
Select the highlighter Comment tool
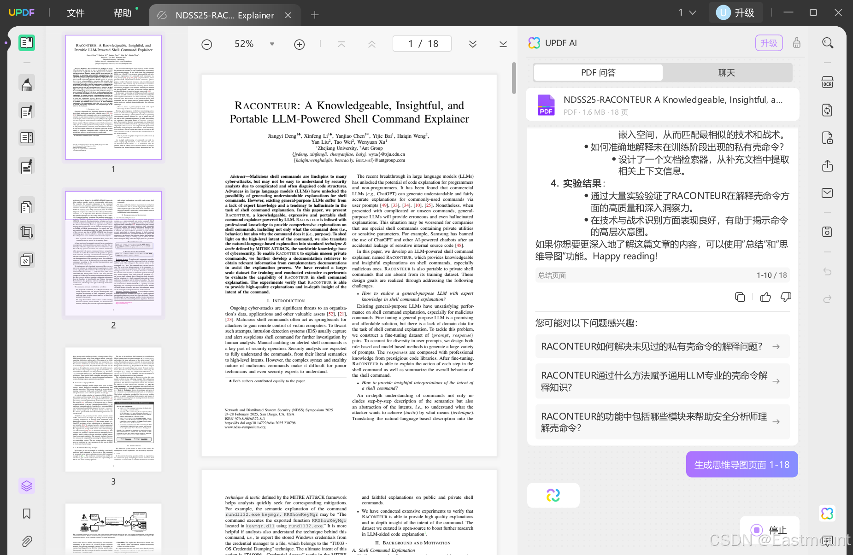point(27,83)
